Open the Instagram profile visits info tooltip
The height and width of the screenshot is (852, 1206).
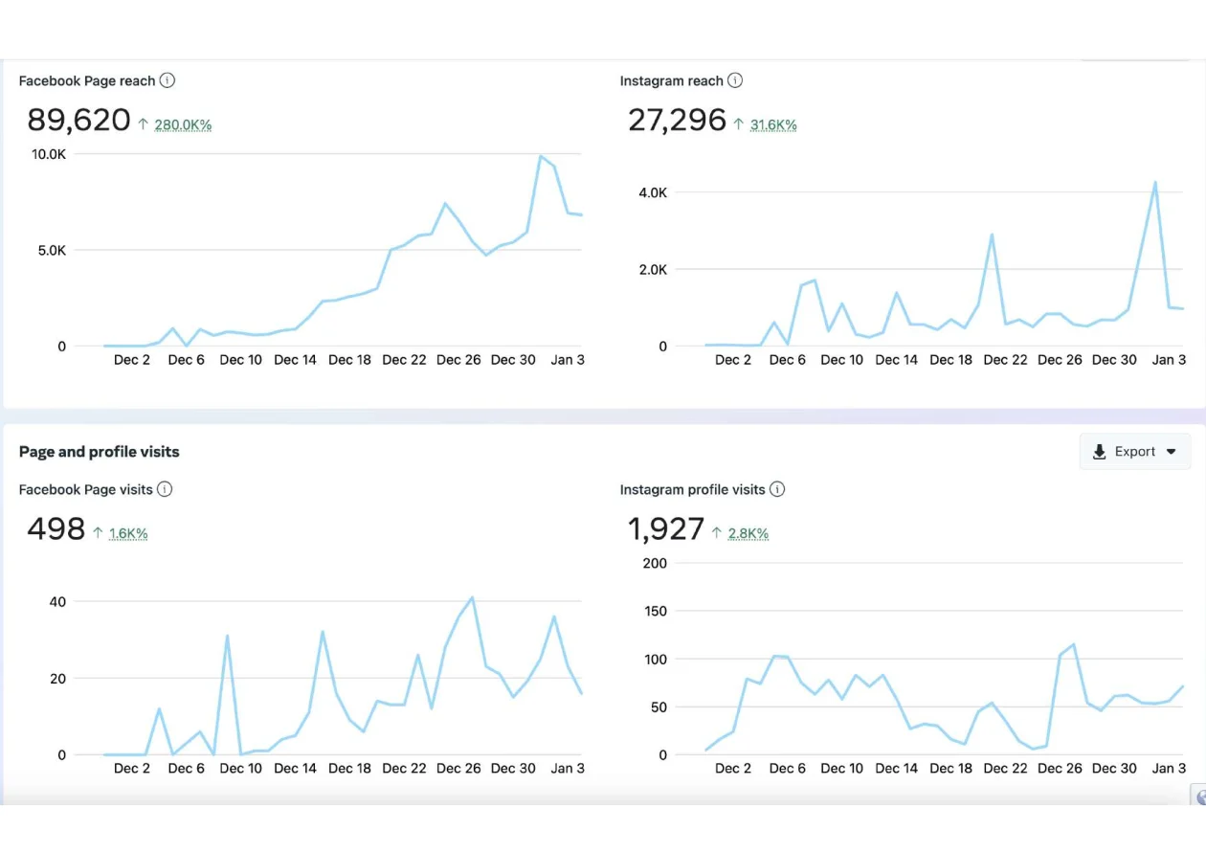(777, 489)
